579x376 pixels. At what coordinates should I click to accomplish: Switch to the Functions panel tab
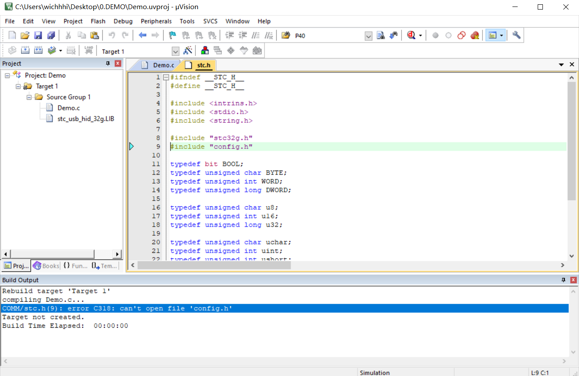point(75,266)
